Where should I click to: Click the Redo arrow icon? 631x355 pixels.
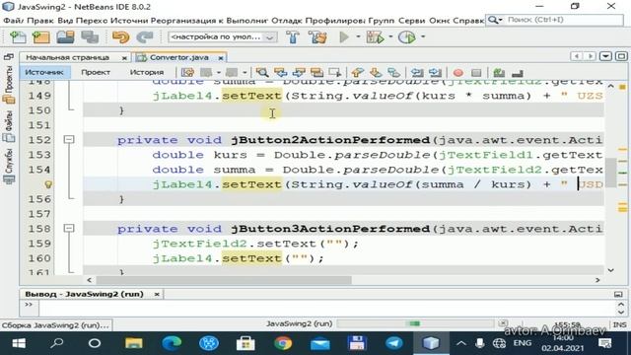pos(145,37)
